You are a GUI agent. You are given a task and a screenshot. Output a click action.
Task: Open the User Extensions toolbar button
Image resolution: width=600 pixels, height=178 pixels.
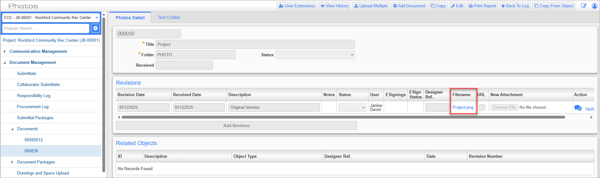[297, 6]
